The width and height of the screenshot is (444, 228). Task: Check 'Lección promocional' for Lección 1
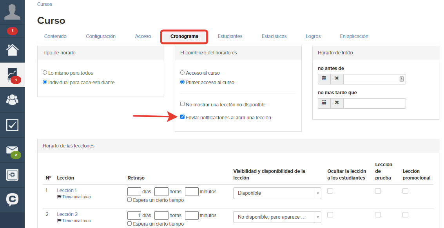tap(405, 191)
